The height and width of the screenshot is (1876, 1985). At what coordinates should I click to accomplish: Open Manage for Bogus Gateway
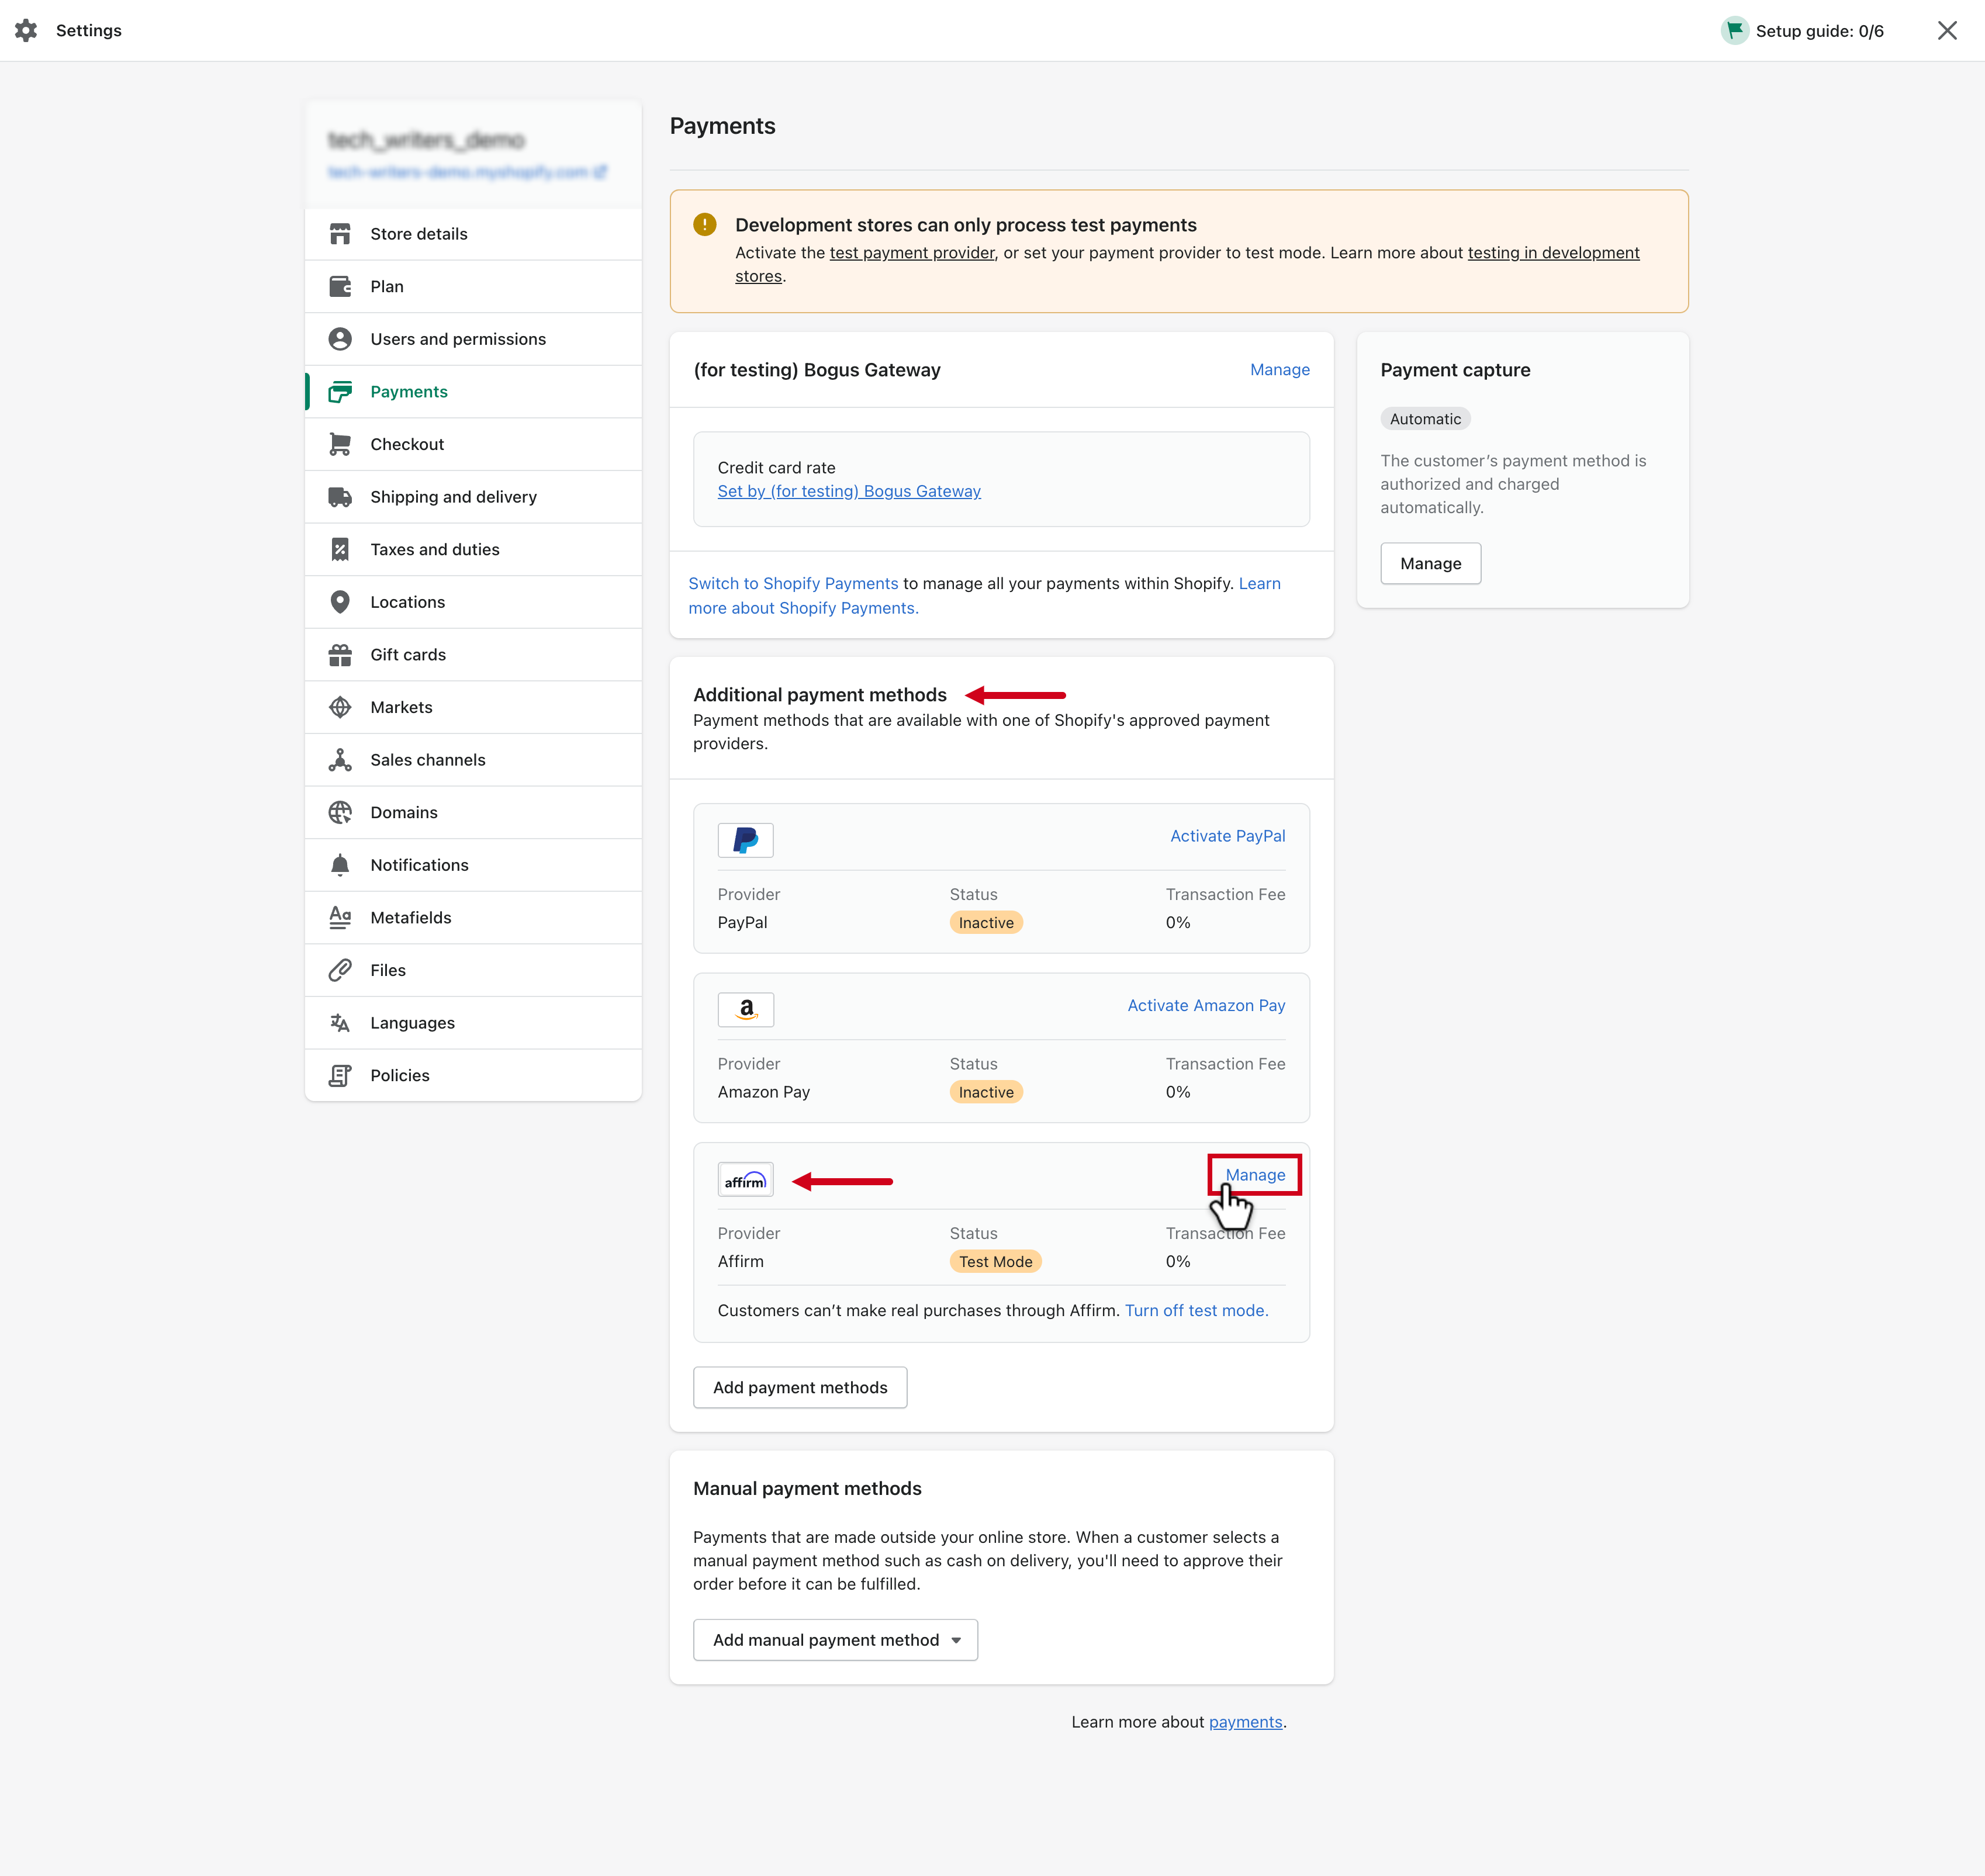click(1279, 370)
